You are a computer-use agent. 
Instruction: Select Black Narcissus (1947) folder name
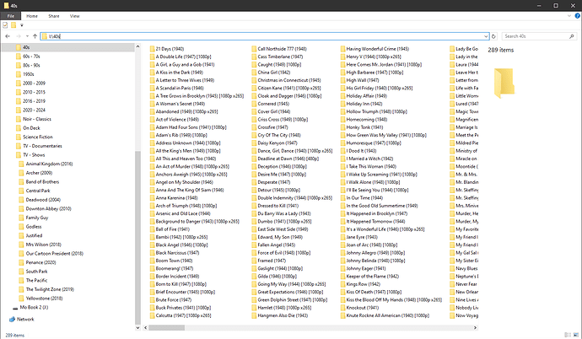177,253
